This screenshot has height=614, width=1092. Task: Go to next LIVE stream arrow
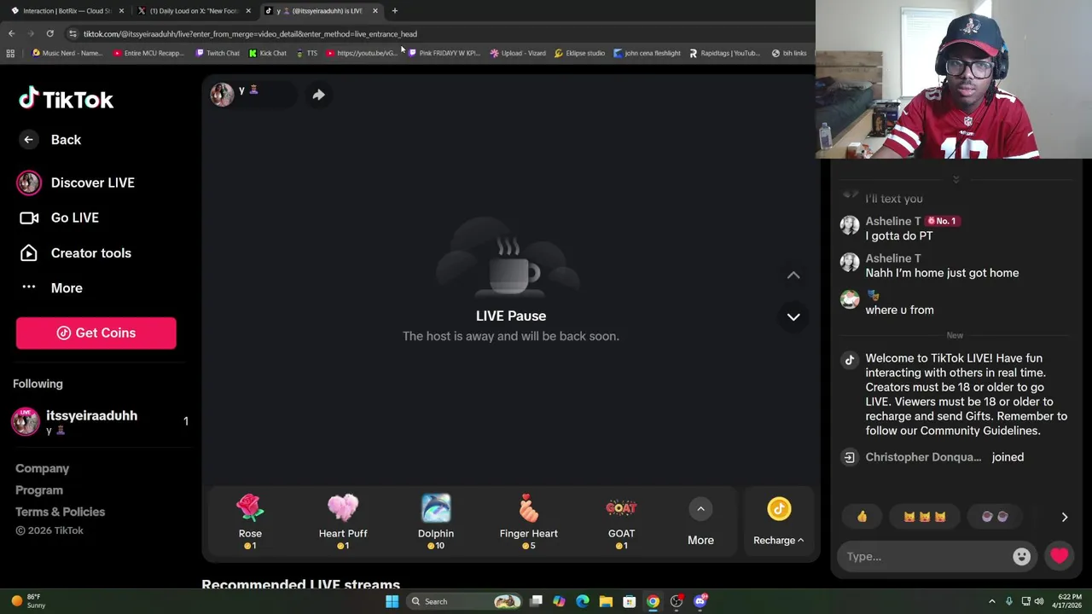coord(793,316)
